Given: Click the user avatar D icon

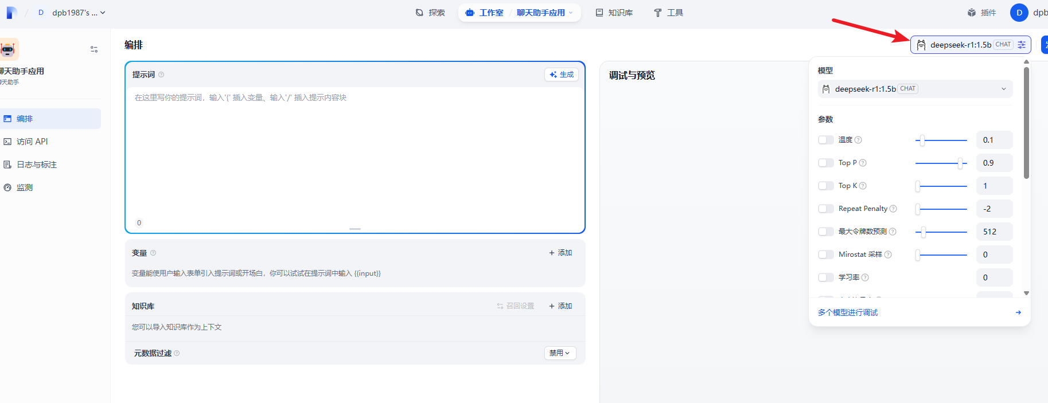Looking at the screenshot, I should coord(1019,13).
